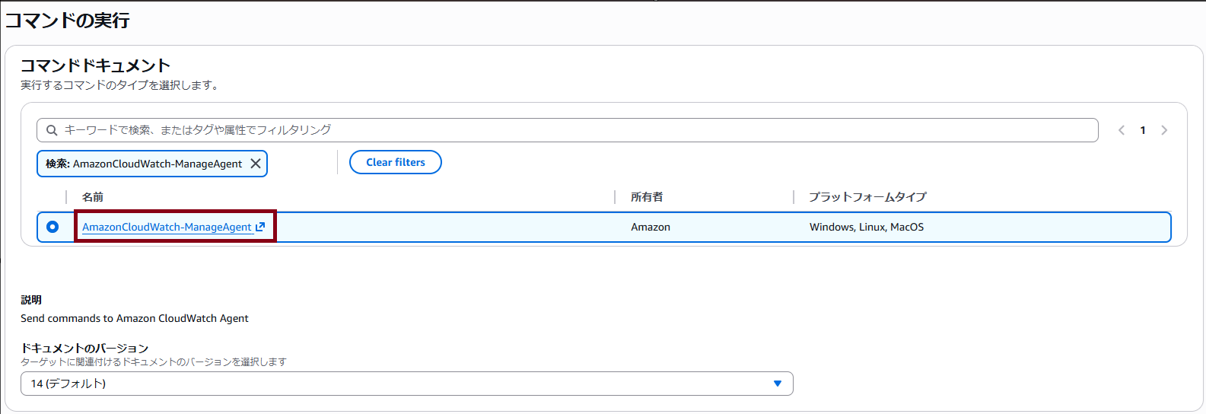This screenshot has width=1206, height=414.
Task: Click the Send commands description text
Action: point(135,318)
